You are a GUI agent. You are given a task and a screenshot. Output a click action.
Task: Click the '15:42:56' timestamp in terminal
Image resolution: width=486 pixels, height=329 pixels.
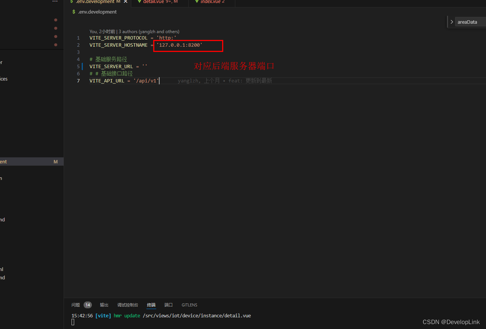tap(82, 316)
